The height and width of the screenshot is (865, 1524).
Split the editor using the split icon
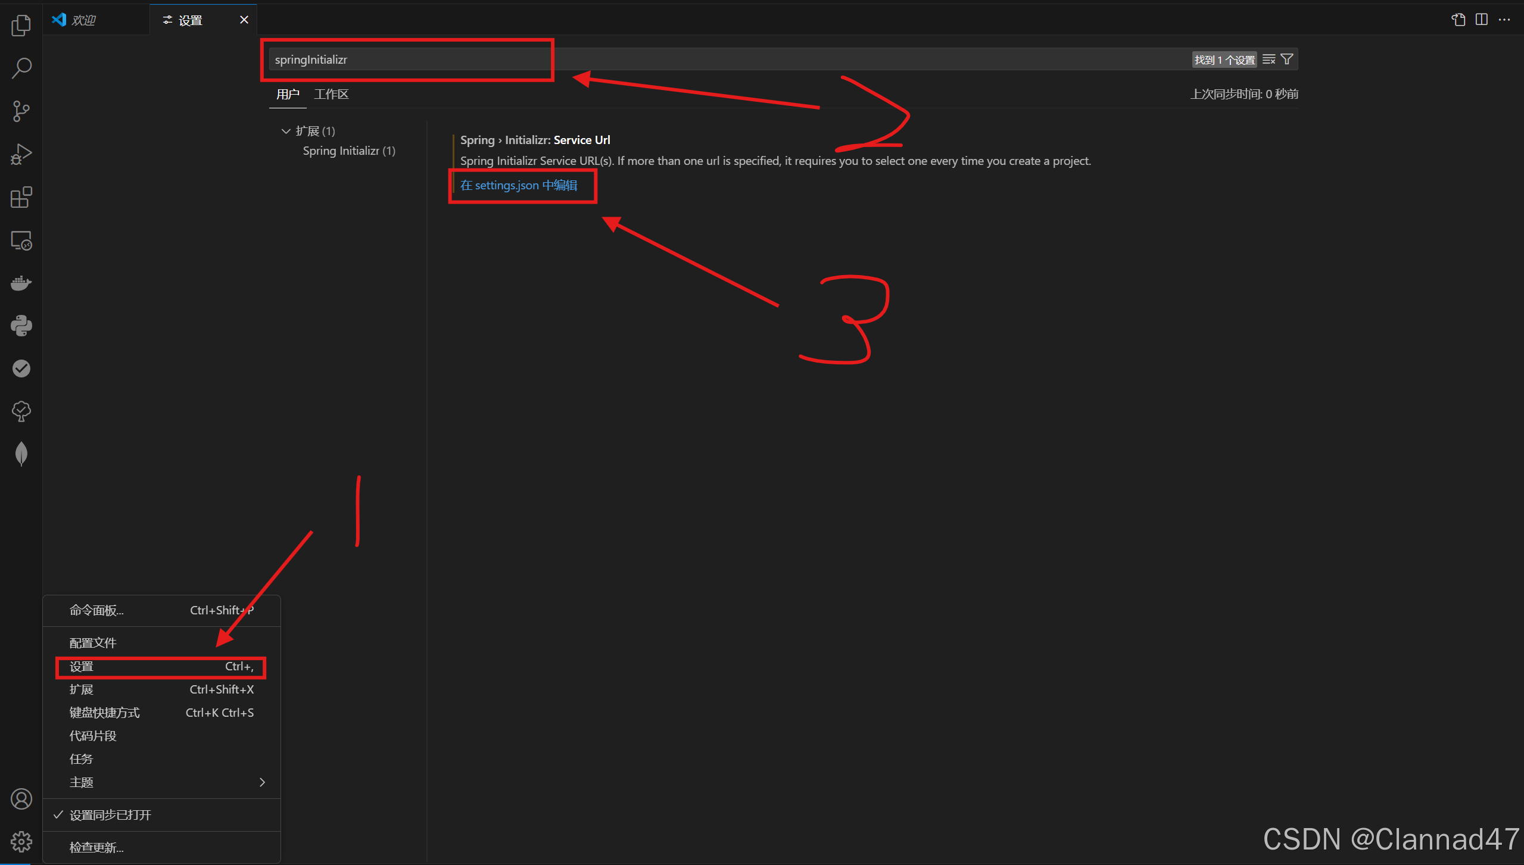(1481, 20)
